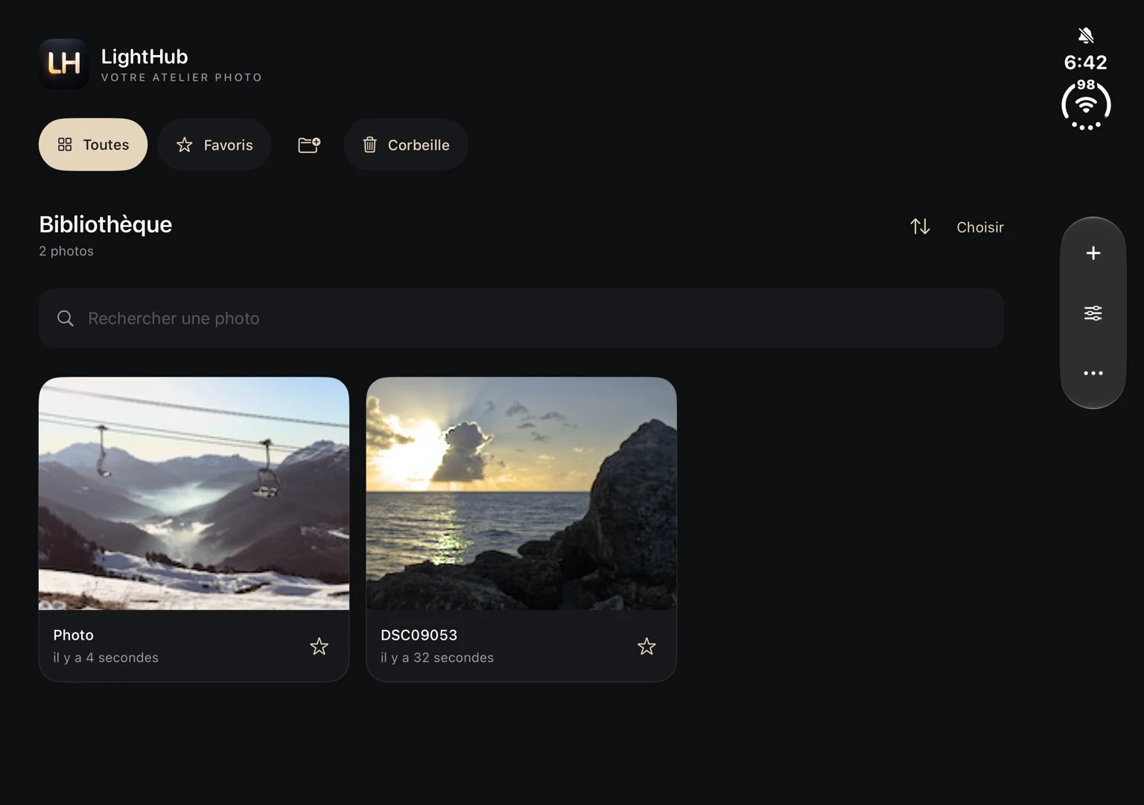This screenshot has width=1144, height=805.
Task: Click the 'Photo' title text
Action: tap(73, 635)
